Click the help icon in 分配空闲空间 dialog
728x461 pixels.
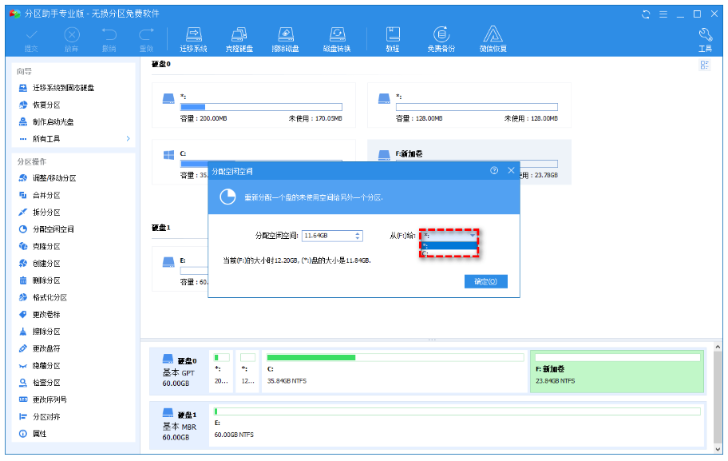point(494,170)
